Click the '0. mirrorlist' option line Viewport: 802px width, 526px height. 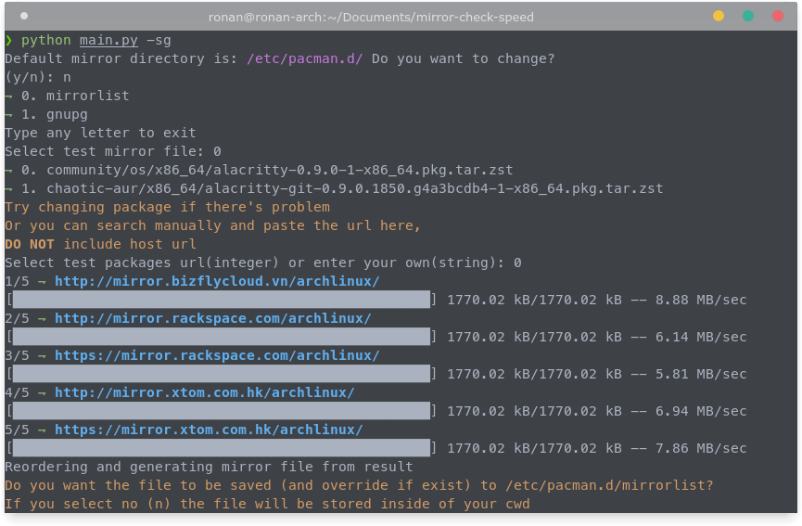pyautogui.click(x=67, y=96)
